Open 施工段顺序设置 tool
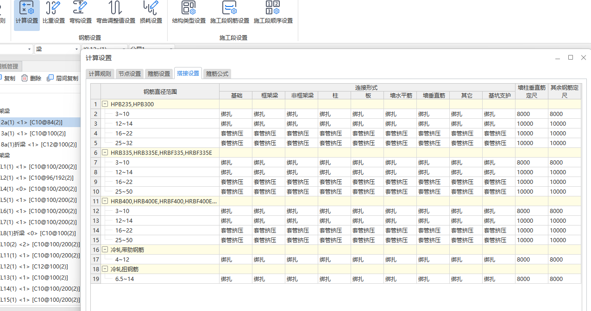This screenshot has height=311, width=591. pyautogui.click(x=273, y=13)
